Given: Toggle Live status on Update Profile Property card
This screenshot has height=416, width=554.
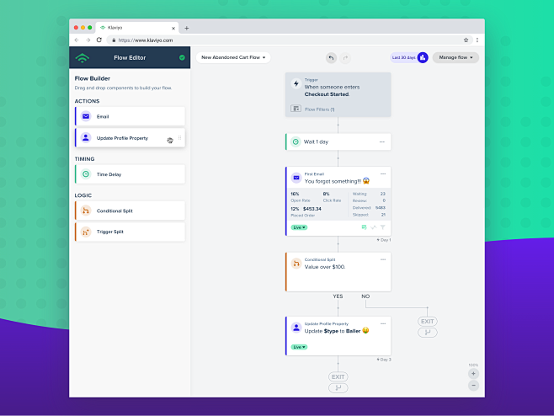Looking at the screenshot, I should click(x=299, y=347).
